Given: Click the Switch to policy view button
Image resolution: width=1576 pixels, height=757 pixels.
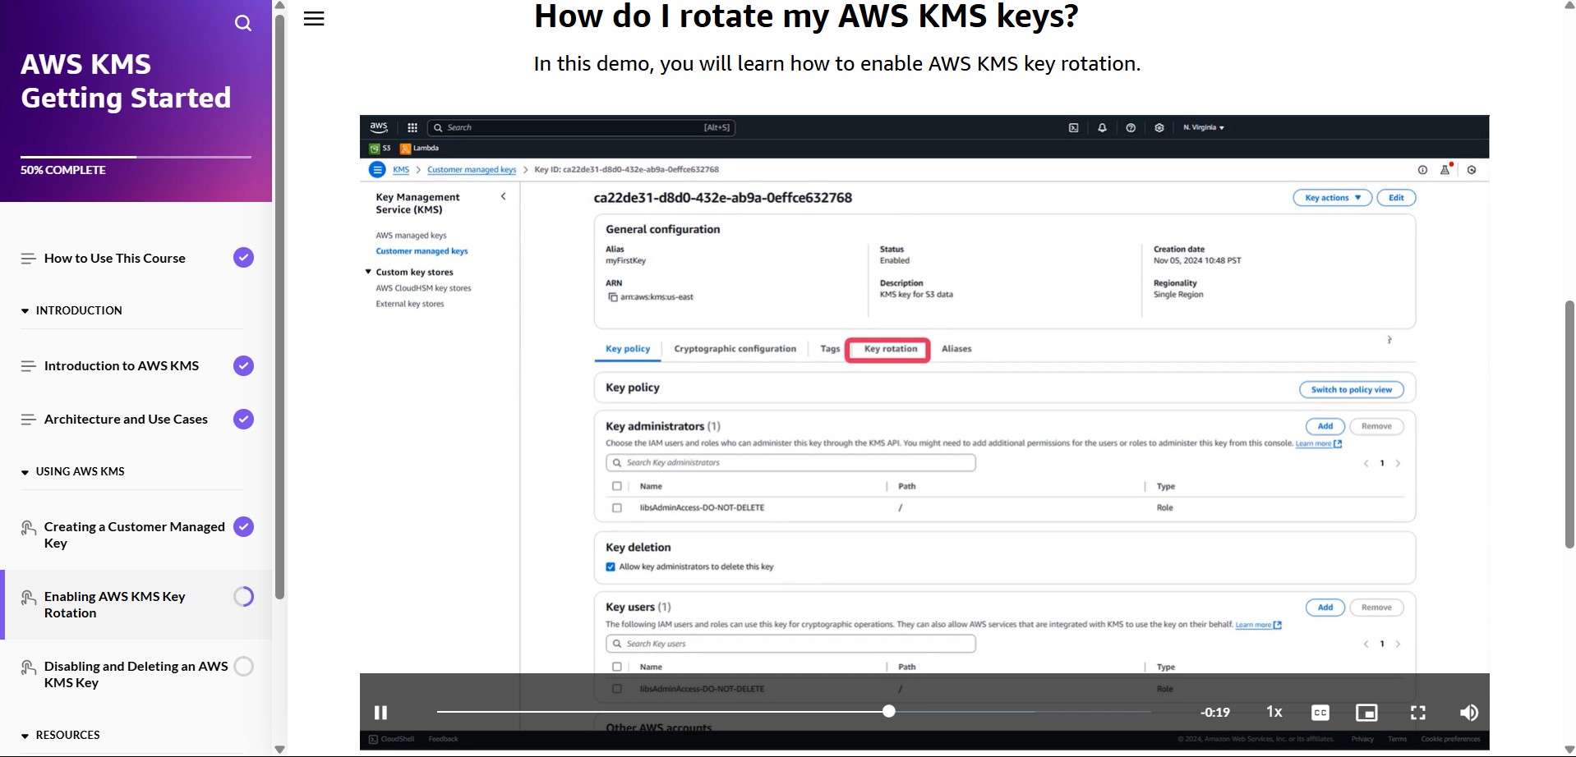Looking at the screenshot, I should coord(1351,390).
